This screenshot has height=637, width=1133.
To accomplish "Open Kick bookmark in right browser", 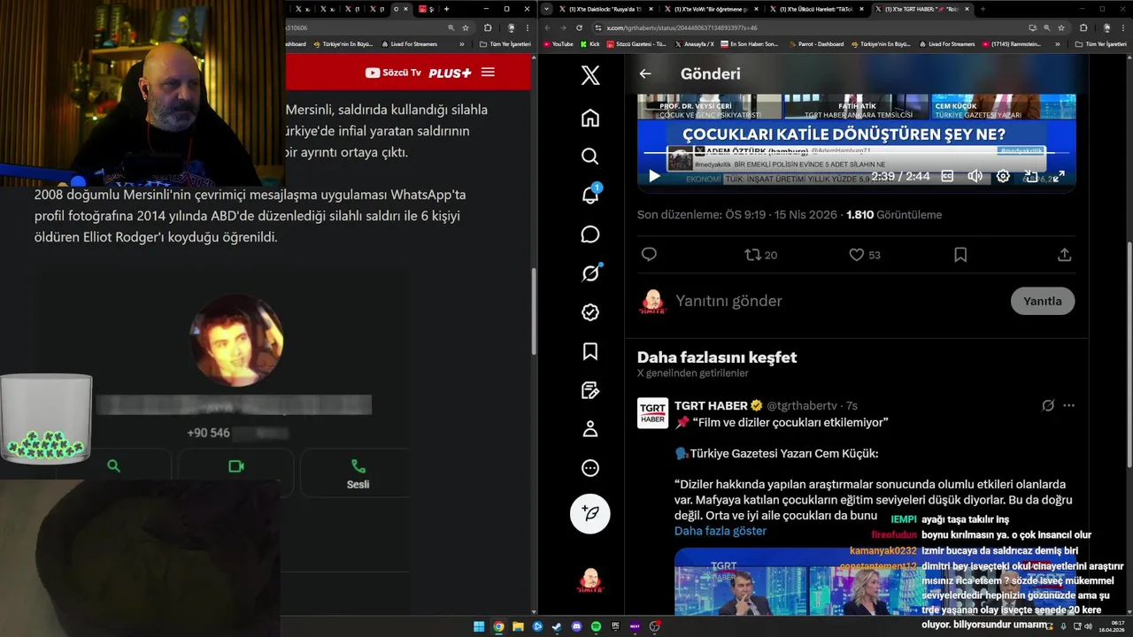I will tap(590, 43).
